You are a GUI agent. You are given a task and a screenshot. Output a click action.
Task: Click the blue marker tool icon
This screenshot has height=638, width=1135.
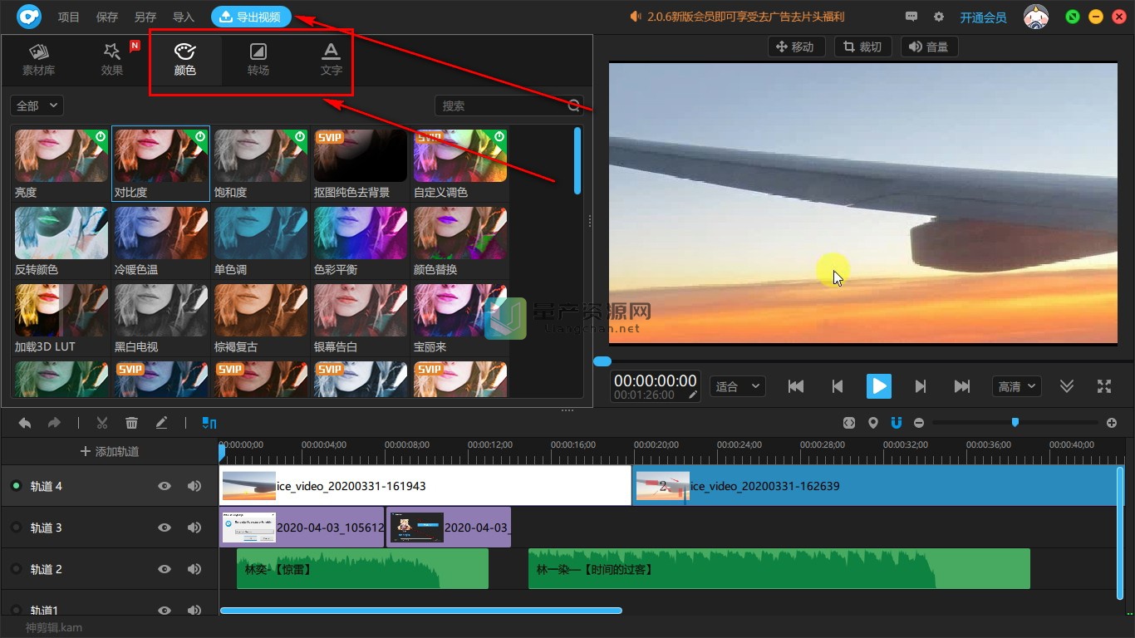point(209,423)
